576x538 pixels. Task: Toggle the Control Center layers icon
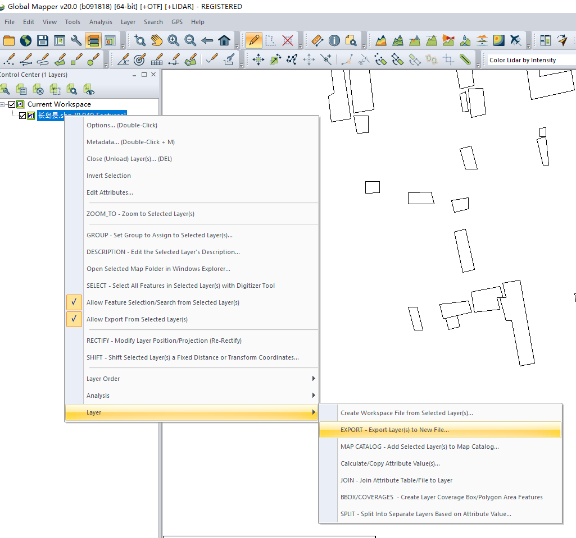click(x=93, y=40)
